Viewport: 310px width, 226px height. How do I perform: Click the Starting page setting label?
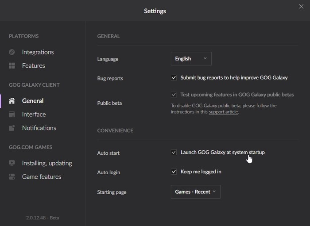(x=112, y=192)
